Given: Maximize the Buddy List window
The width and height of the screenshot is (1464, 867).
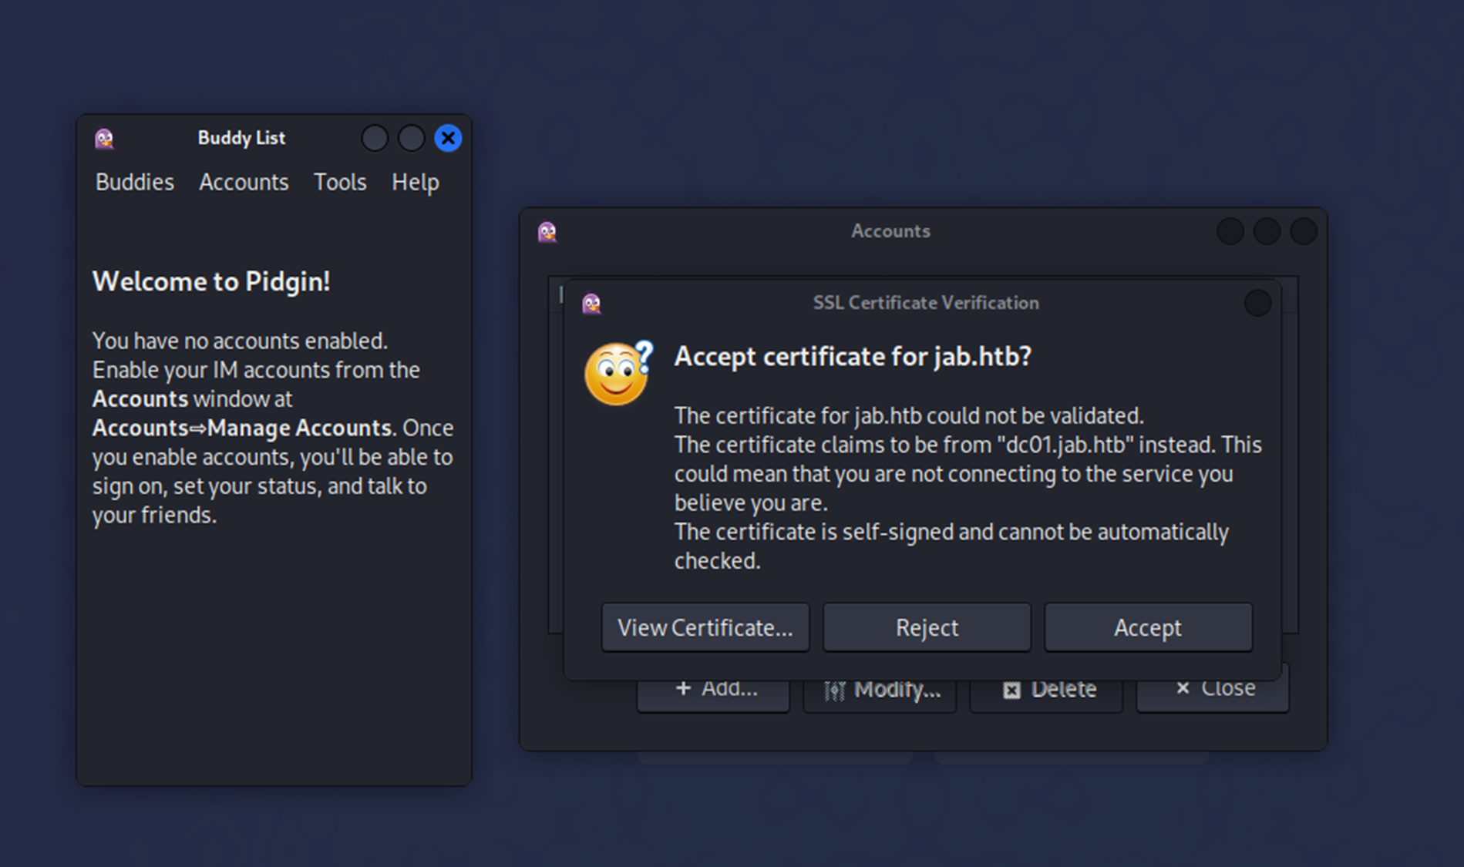Looking at the screenshot, I should coord(411,139).
